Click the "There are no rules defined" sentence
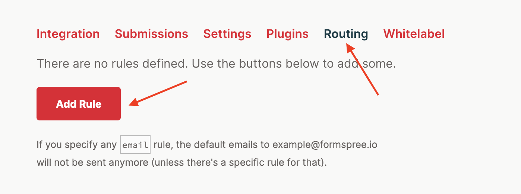 click(113, 64)
